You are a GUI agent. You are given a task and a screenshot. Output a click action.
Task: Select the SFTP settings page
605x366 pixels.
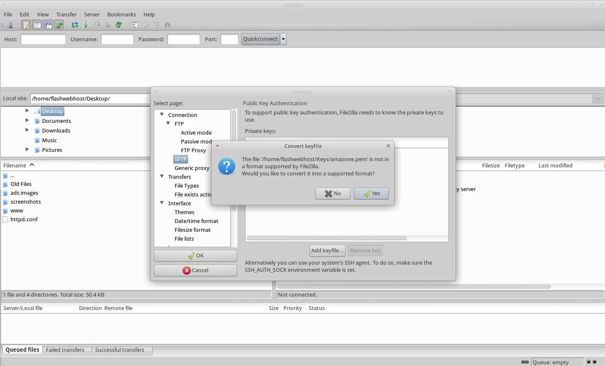pyautogui.click(x=180, y=159)
